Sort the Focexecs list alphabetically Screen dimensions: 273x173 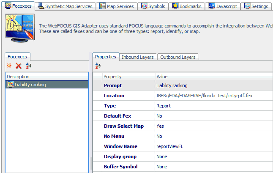(28, 66)
